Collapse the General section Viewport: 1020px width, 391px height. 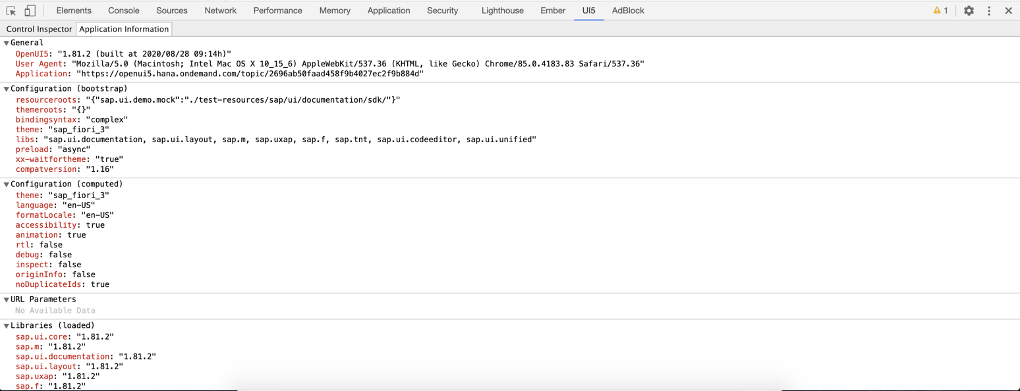click(x=6, y=42)
